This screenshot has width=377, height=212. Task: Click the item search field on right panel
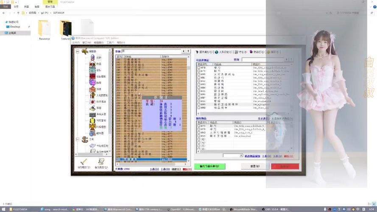coord(263,59)
